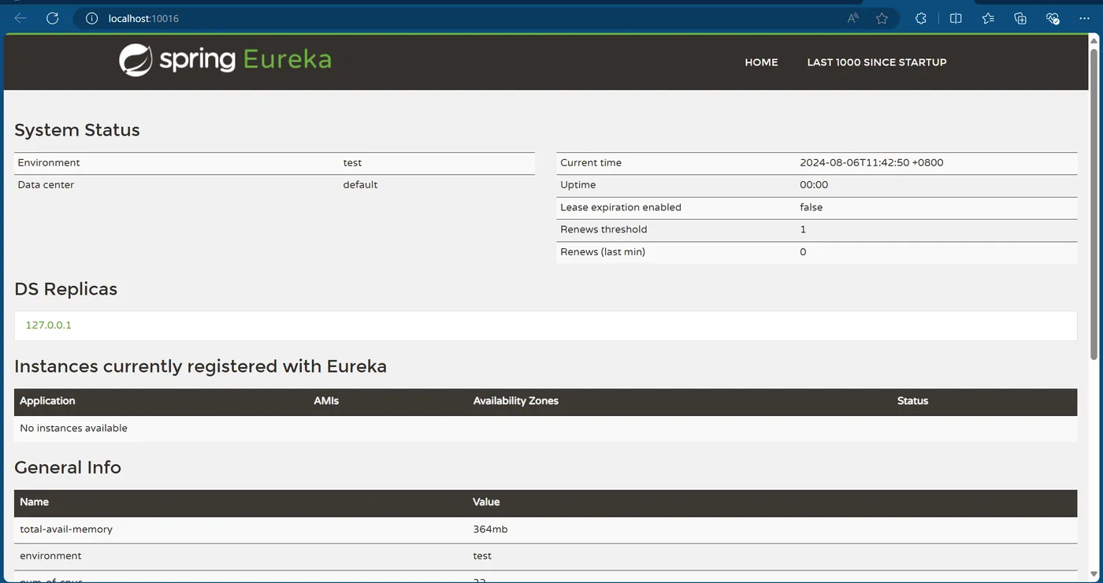Viewport: 1103px width, 583px height.
Task: Select the uptime value 00:00
Action: 814,184
